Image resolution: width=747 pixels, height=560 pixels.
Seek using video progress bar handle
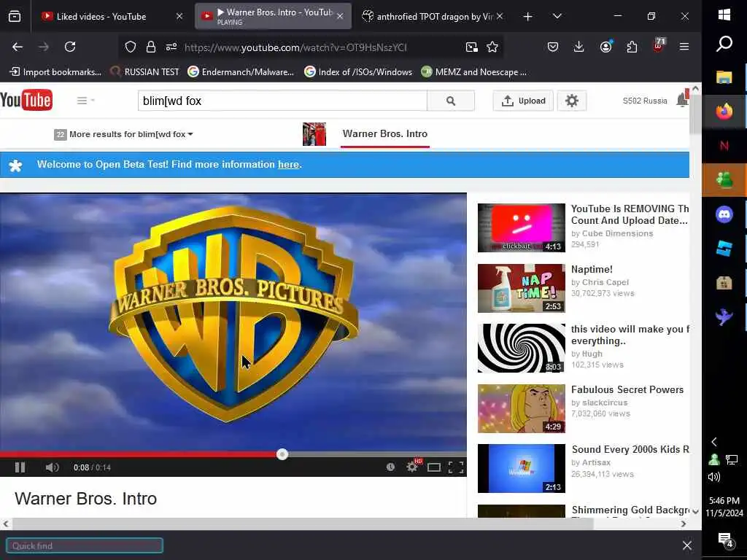pos(282,454)
